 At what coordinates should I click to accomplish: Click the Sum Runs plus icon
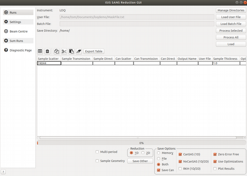coord(6,41)
